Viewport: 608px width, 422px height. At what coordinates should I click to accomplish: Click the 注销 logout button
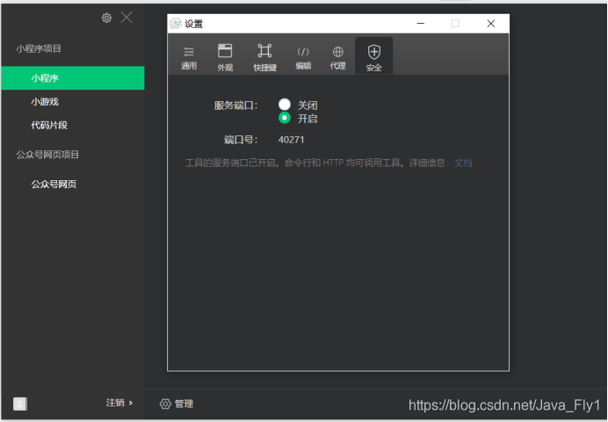click(x=119, y=403)
